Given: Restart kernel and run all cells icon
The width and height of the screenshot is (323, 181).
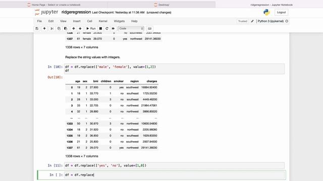Looking at the screenshot, I should click(x=113, y=29).
